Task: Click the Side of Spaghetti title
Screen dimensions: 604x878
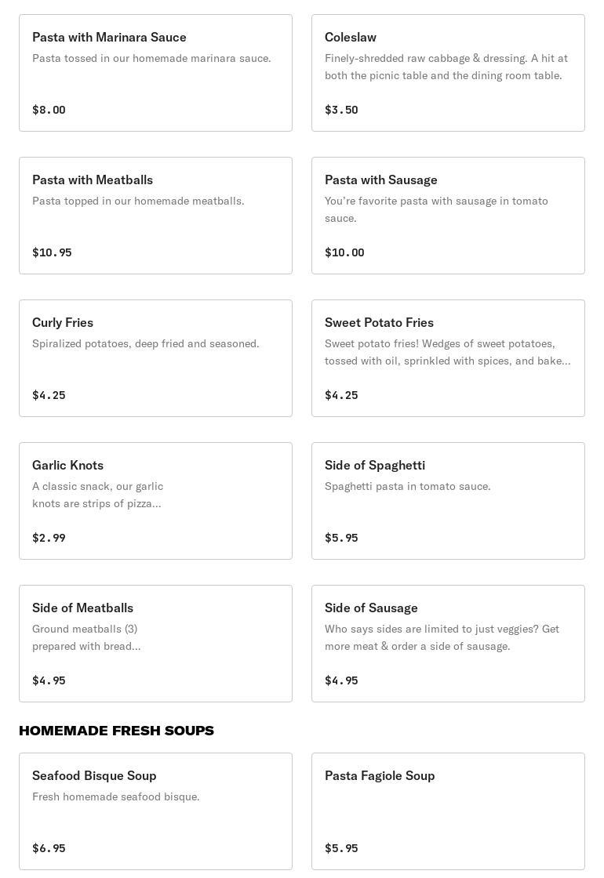Action: tap(375, 465)
